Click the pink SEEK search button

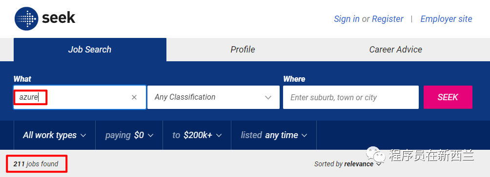click(448, 97)
